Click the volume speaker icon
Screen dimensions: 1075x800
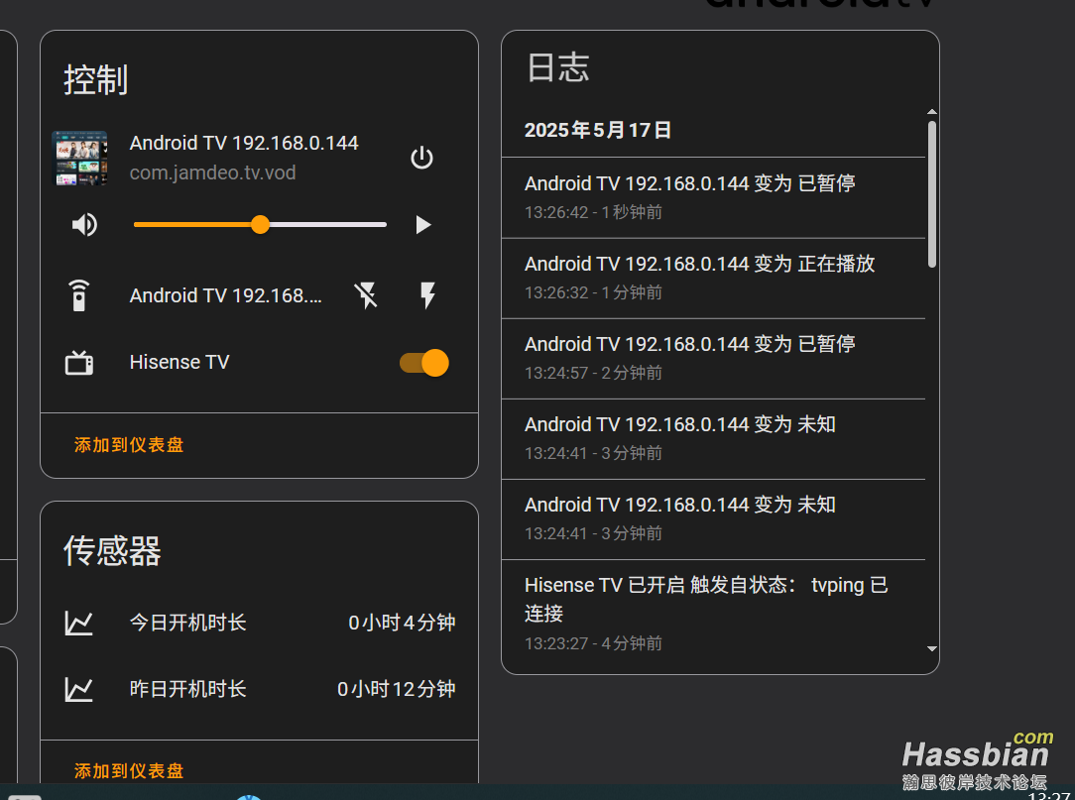pos(85,224)
